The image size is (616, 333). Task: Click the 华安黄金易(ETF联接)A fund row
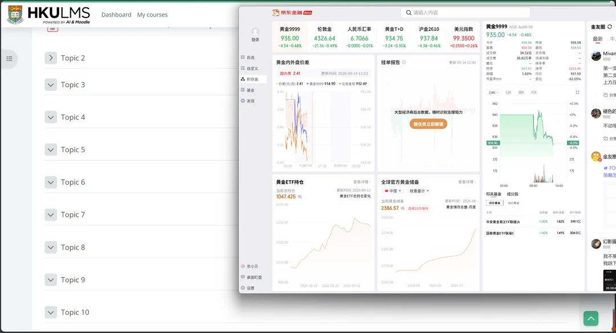[533, 221]
